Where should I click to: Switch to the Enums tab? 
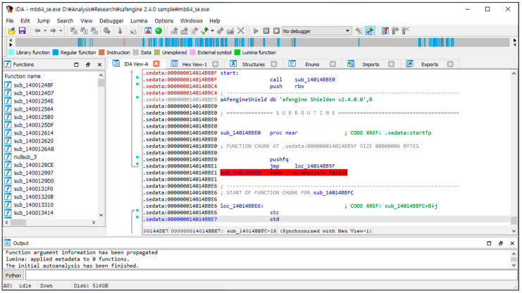click(x=312, y=64)
